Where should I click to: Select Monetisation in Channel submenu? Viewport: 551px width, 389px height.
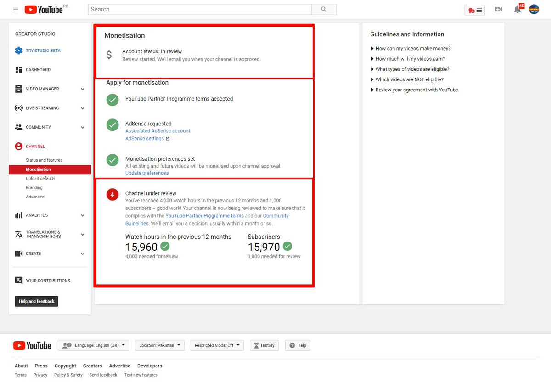50,169
